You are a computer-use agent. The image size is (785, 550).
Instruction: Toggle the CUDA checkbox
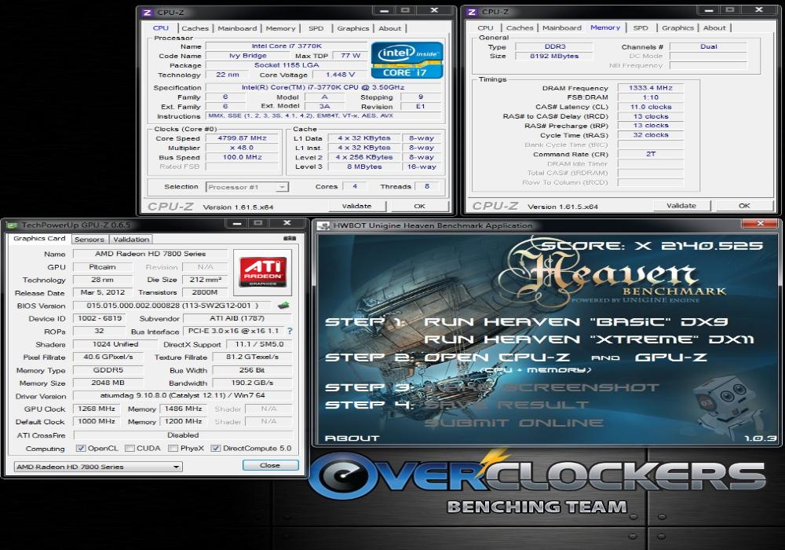coord(130,449)
